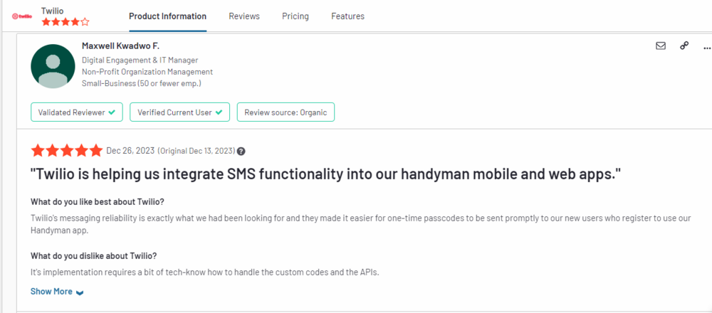Click the Twilio star rating in header
Screen dimensions: 712x313
[x=66, y=22]
